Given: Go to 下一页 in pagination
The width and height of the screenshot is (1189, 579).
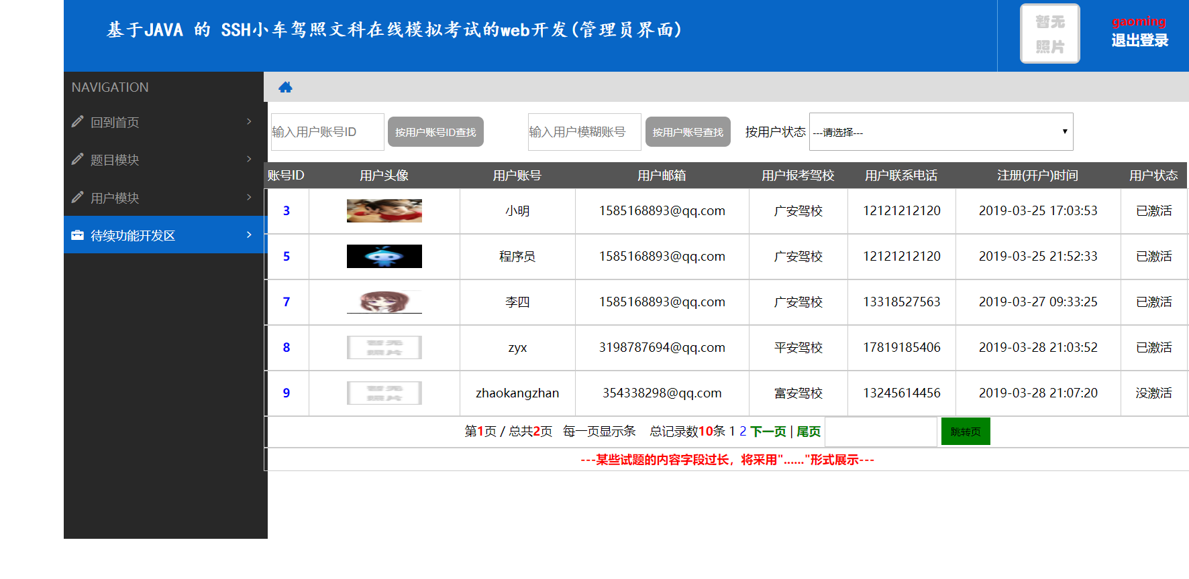Looking at the screenshot, I should [768, 432].
